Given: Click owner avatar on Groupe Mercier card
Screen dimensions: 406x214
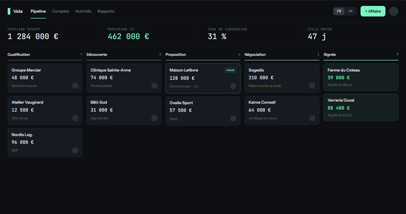Looking at the screenshot, I should 75,86.
